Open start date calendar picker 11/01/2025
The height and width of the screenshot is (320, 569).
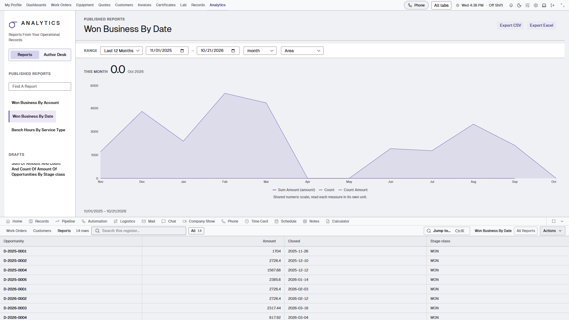click(182, 51)
